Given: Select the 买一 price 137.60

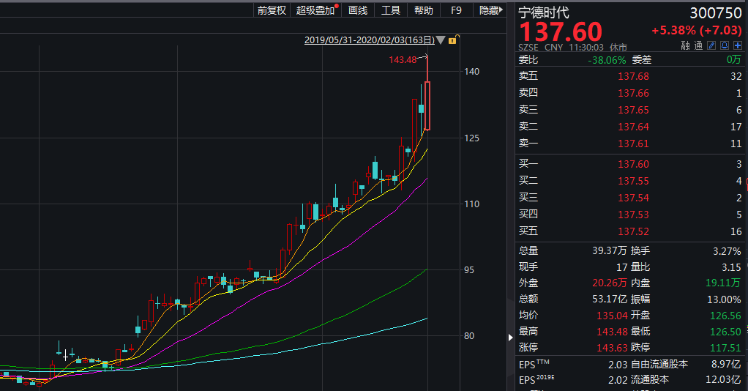Looking at the screenshot, I should coord(634,164).
